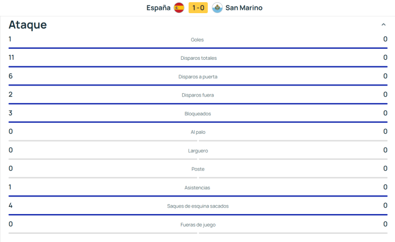Click the Al palo stat label
This screenshot has height=242, width=395.
click(198, 132)
